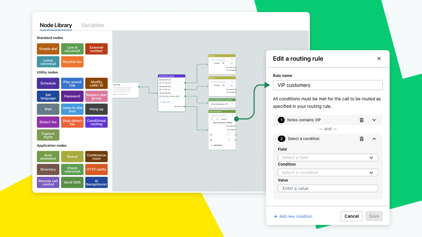Viewport: 422px width, 237px height.
Task: Delete condition 'Notes contains VIP' via trash icon
Action: point(362,120)
